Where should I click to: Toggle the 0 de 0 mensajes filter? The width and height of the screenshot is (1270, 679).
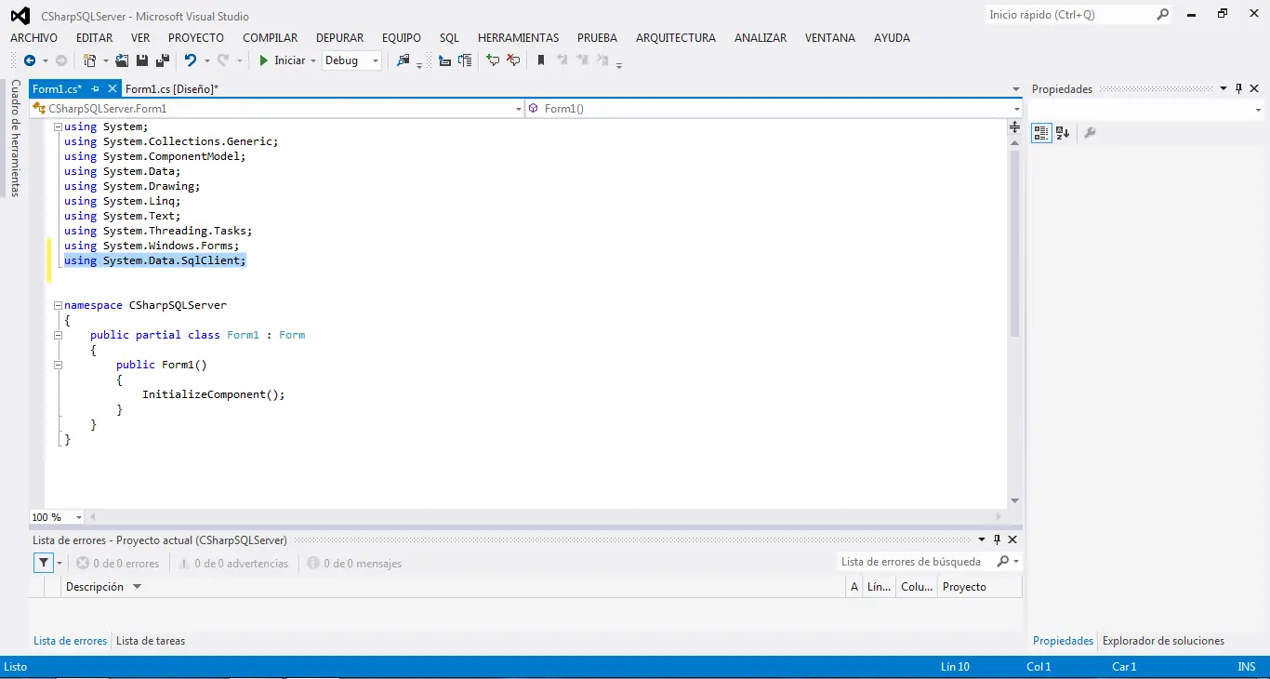(x=354, y=564)
